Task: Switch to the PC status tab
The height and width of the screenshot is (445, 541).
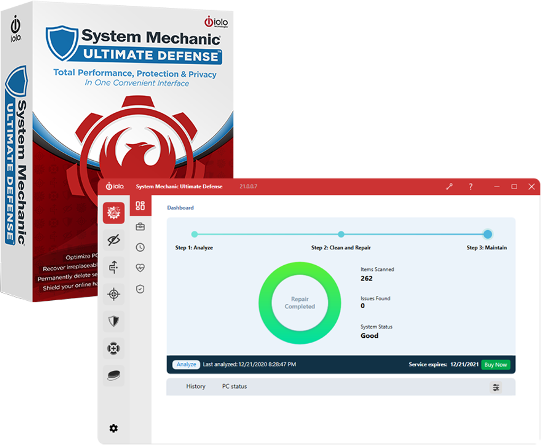Action: coord(234,386)
